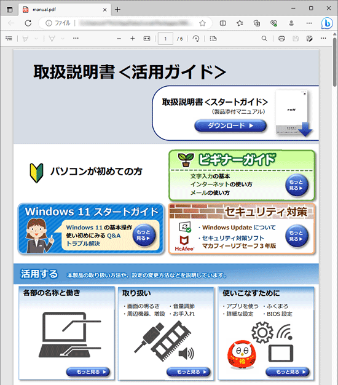Open Collections panel
This screenshot has height=385, width=338.
(257, 23)
